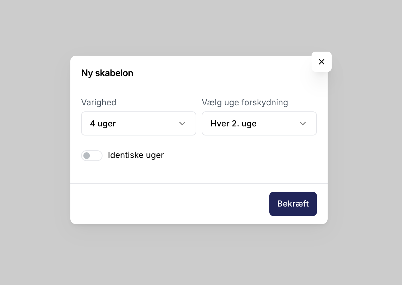
Task: Click the 'Ny skabelon' dialog title
Action: tap(107, 73)
